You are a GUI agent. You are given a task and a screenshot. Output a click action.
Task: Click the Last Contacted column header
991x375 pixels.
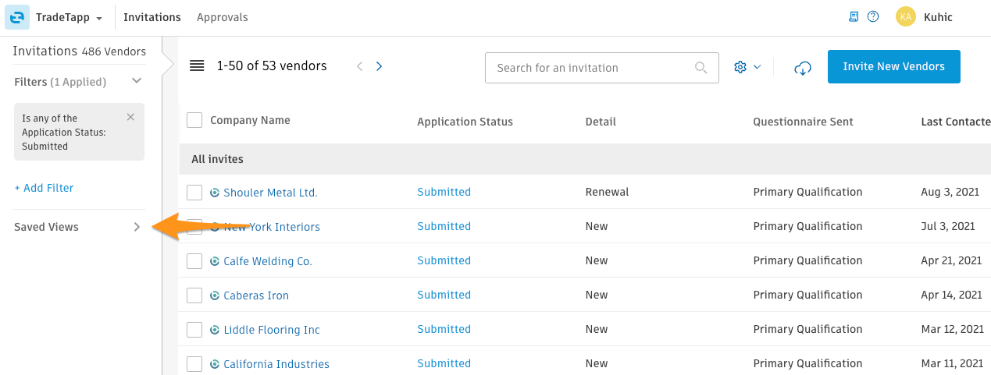click(956, 122)
